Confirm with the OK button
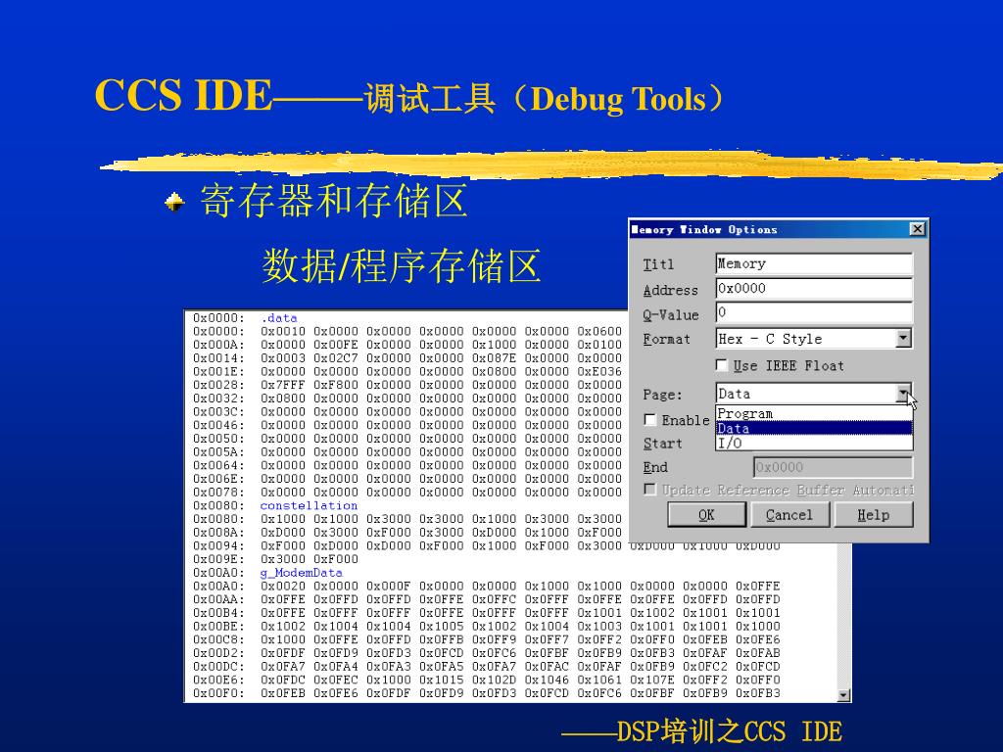The height and width of the screenshot is (752, 1003). [706, 515]
